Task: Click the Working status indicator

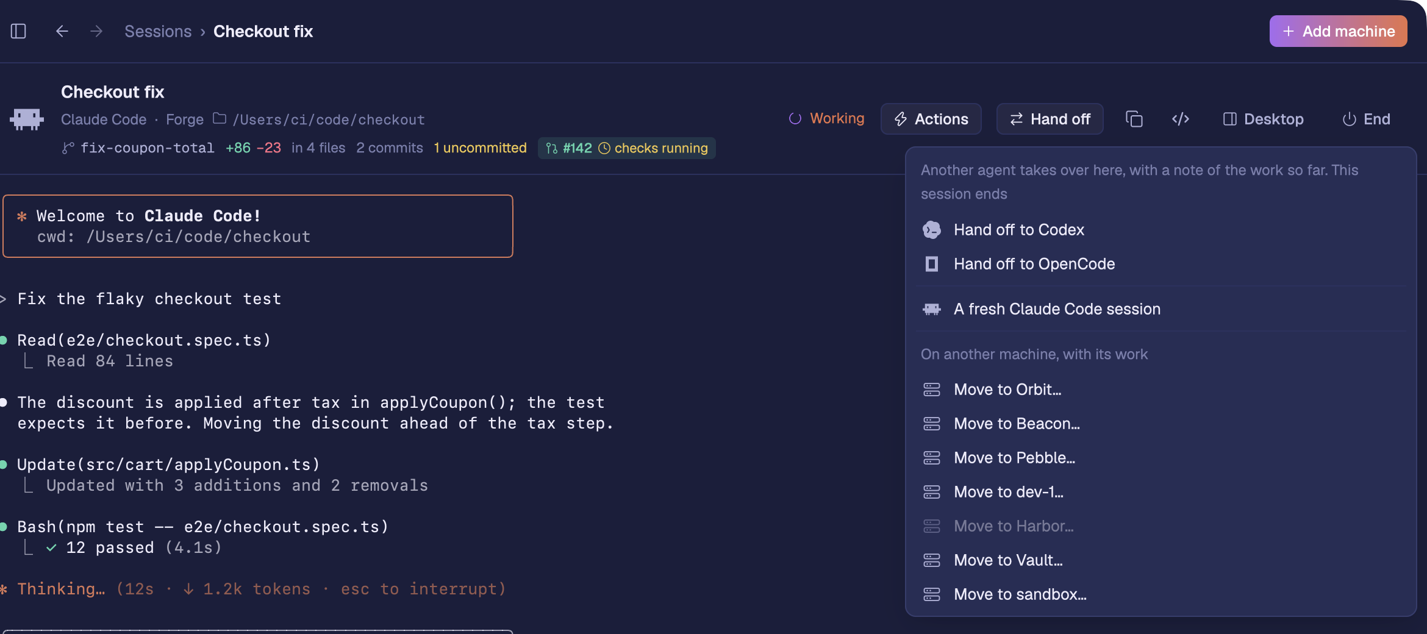Action: [x=826, y=118]
